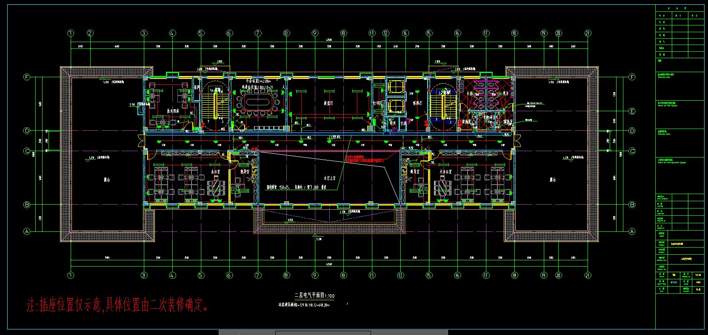Select the 电井 shaft label
This screenshot has height=335, width=708.
tap(392, 124)
